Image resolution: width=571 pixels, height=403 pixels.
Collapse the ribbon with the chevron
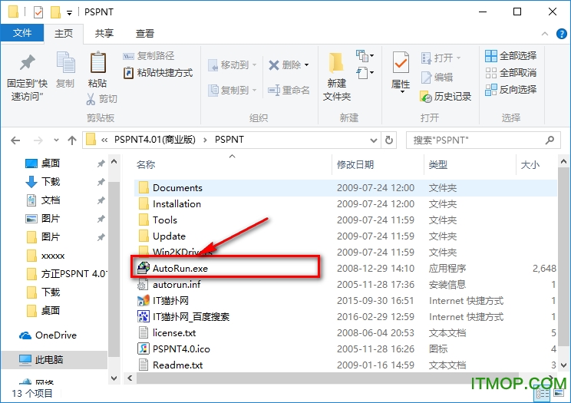click(x=545, y=34)
